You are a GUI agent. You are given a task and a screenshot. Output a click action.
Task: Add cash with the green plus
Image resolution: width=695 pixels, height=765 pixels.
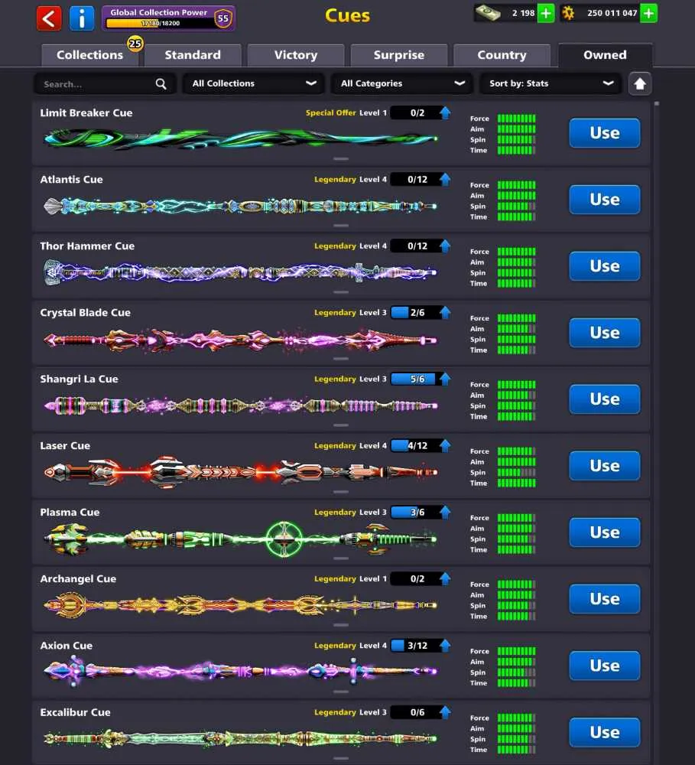click(x=546, y=13)
